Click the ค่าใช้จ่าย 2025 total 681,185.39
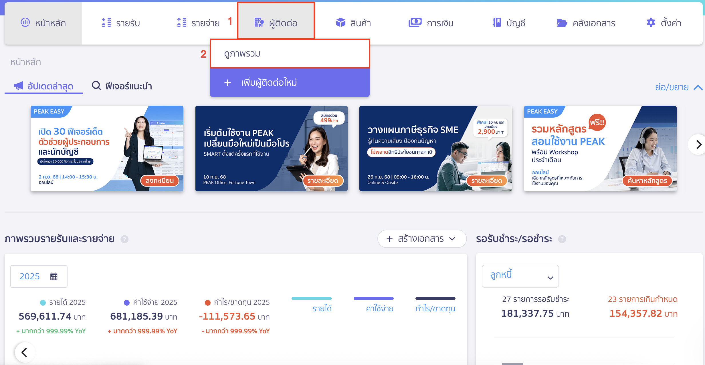The width and height of the screenshot is (705, 365). point(144,316)
